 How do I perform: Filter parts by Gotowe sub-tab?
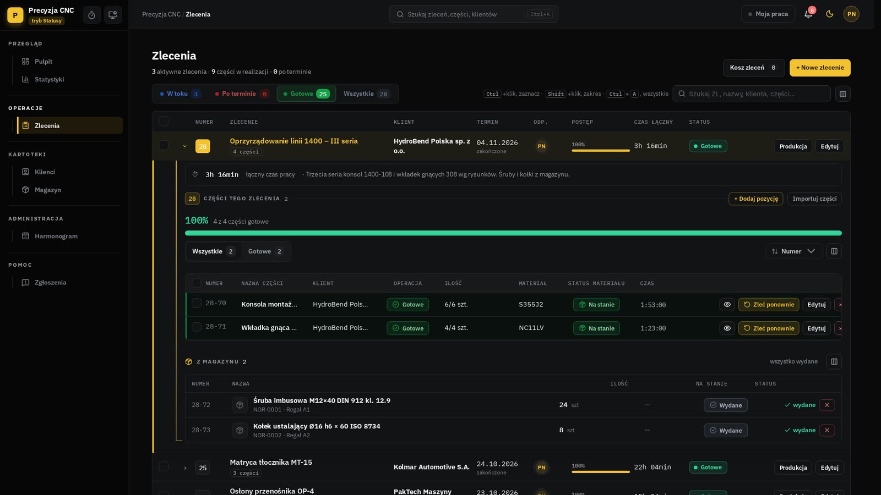pos(265,251)
